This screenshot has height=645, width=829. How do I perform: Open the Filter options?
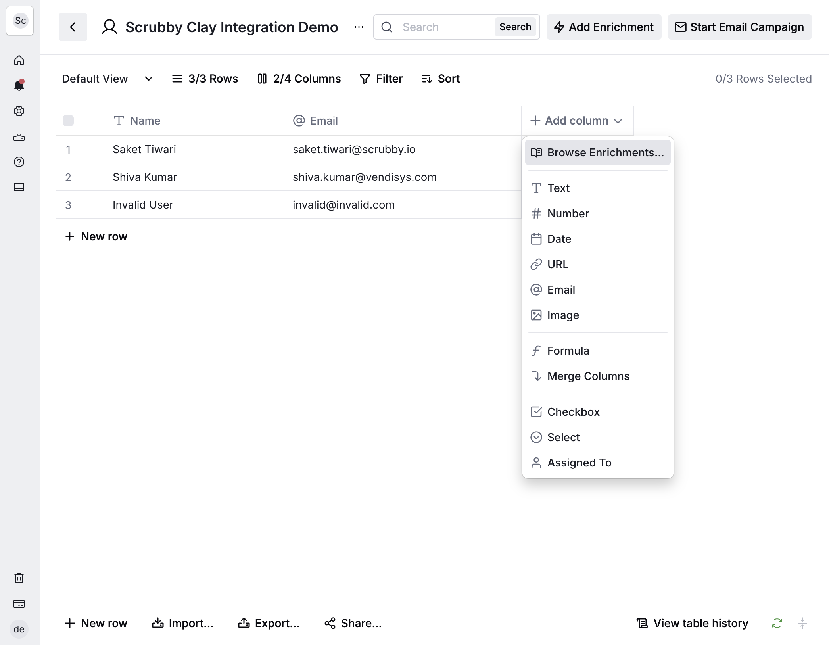click(381, 79)
